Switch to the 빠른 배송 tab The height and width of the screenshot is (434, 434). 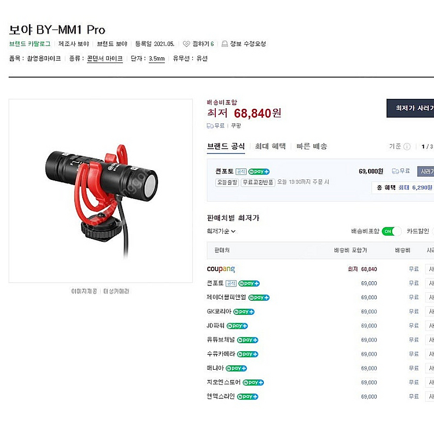tap(312, 146)
